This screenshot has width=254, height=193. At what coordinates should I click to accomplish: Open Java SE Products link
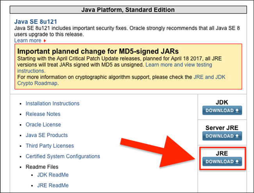47,135
